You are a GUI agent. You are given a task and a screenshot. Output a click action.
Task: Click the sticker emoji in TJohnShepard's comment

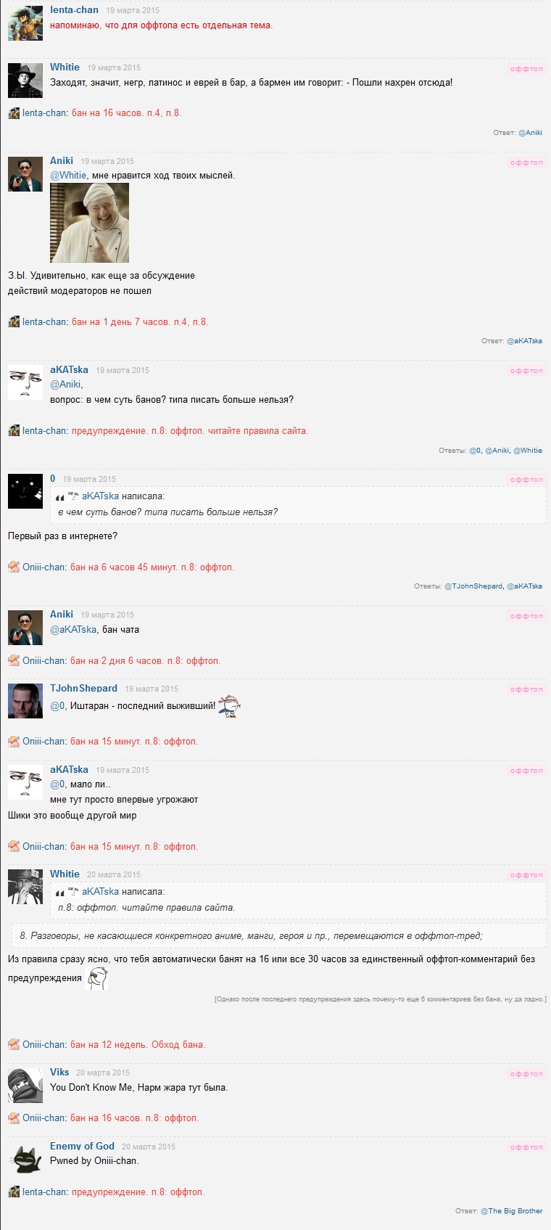(x=229, y=705)
